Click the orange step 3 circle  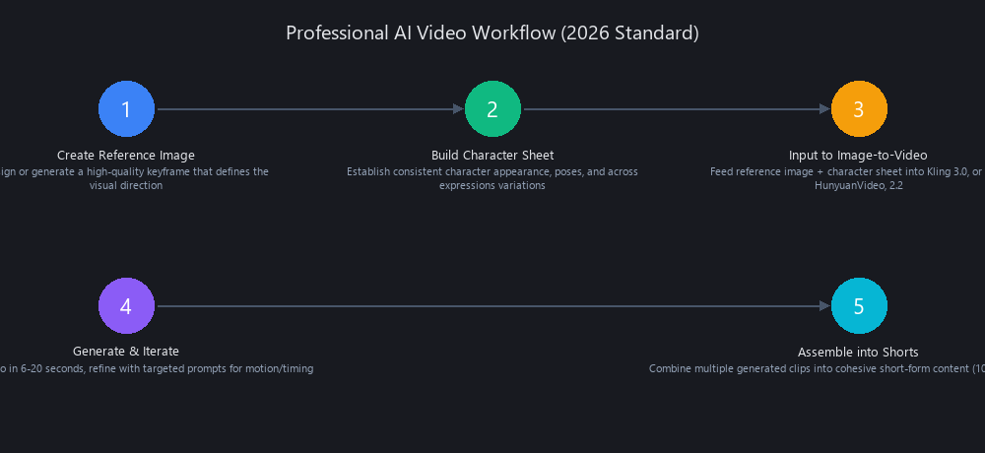[x=859, y=108]
